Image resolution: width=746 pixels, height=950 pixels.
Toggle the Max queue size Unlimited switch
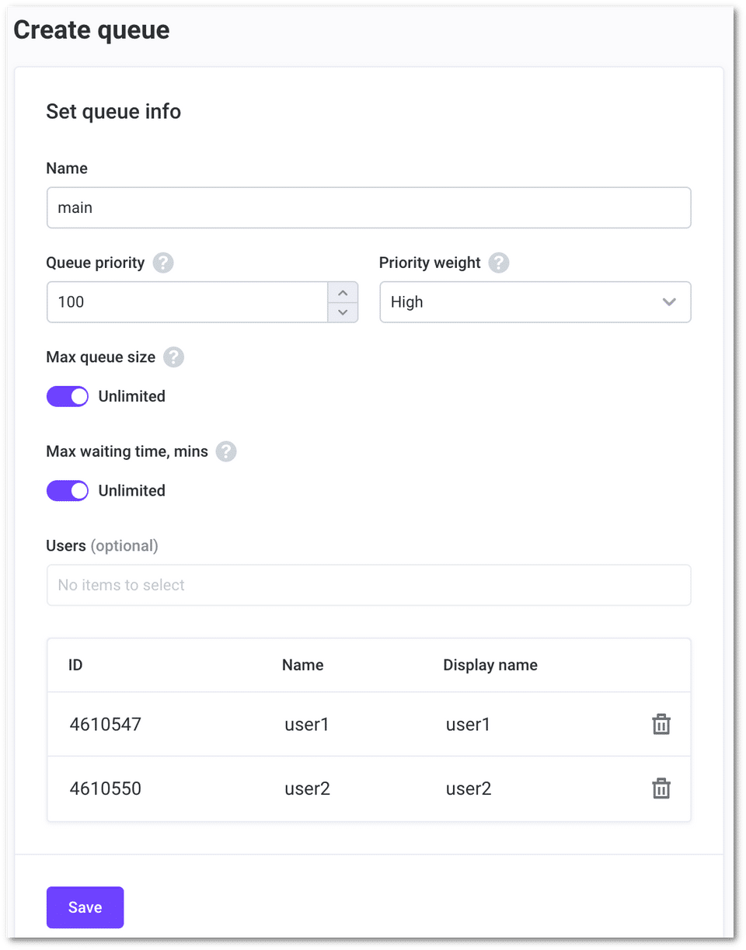tap(68, 396)
